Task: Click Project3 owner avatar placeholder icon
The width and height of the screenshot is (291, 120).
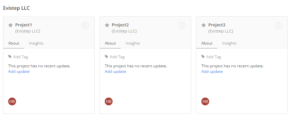Action: [x=279, y=25]
